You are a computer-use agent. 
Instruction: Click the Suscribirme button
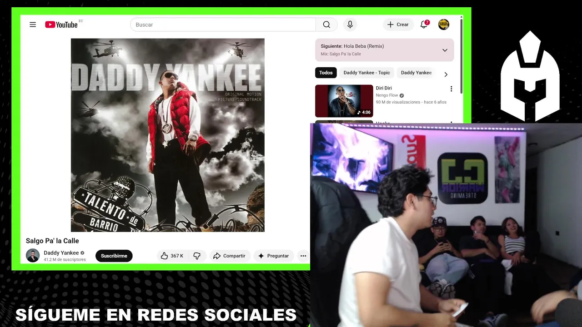coord(114,256)
